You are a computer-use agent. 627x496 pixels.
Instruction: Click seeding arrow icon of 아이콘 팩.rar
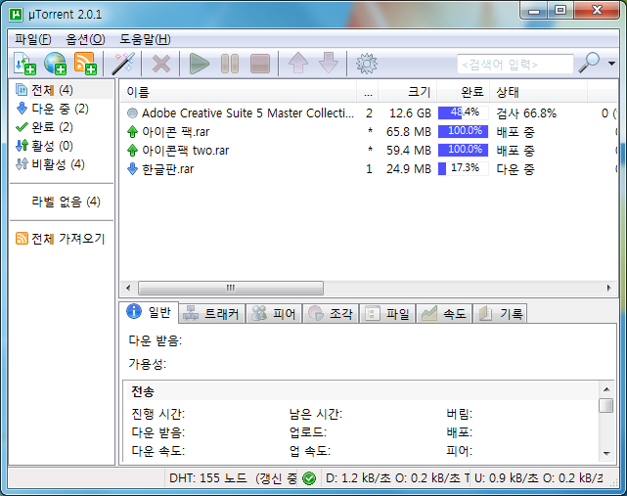pos(132,132)
